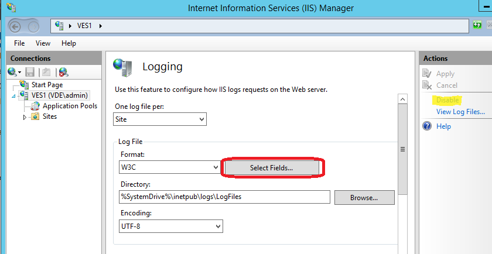
Task: Click the Help link in Actions
Action: [x=443, y=126]
